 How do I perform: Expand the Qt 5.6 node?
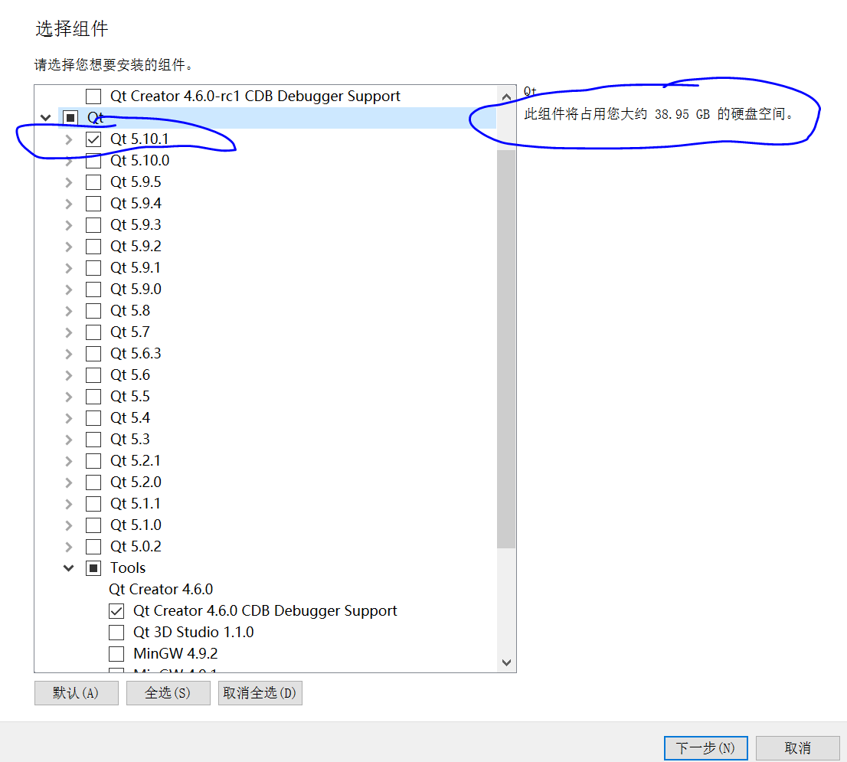[x=69, y=374]
